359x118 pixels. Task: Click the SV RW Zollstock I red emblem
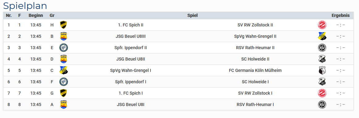[x=322, y=93]
